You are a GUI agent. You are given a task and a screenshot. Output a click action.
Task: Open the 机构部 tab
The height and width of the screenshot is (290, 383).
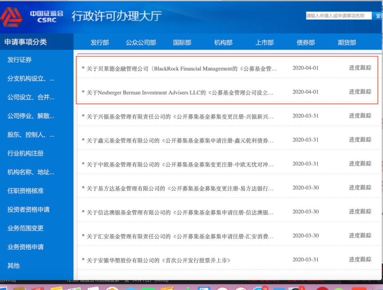click(223, 43)
